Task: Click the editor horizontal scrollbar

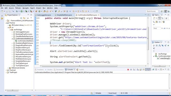Action: 80,66
